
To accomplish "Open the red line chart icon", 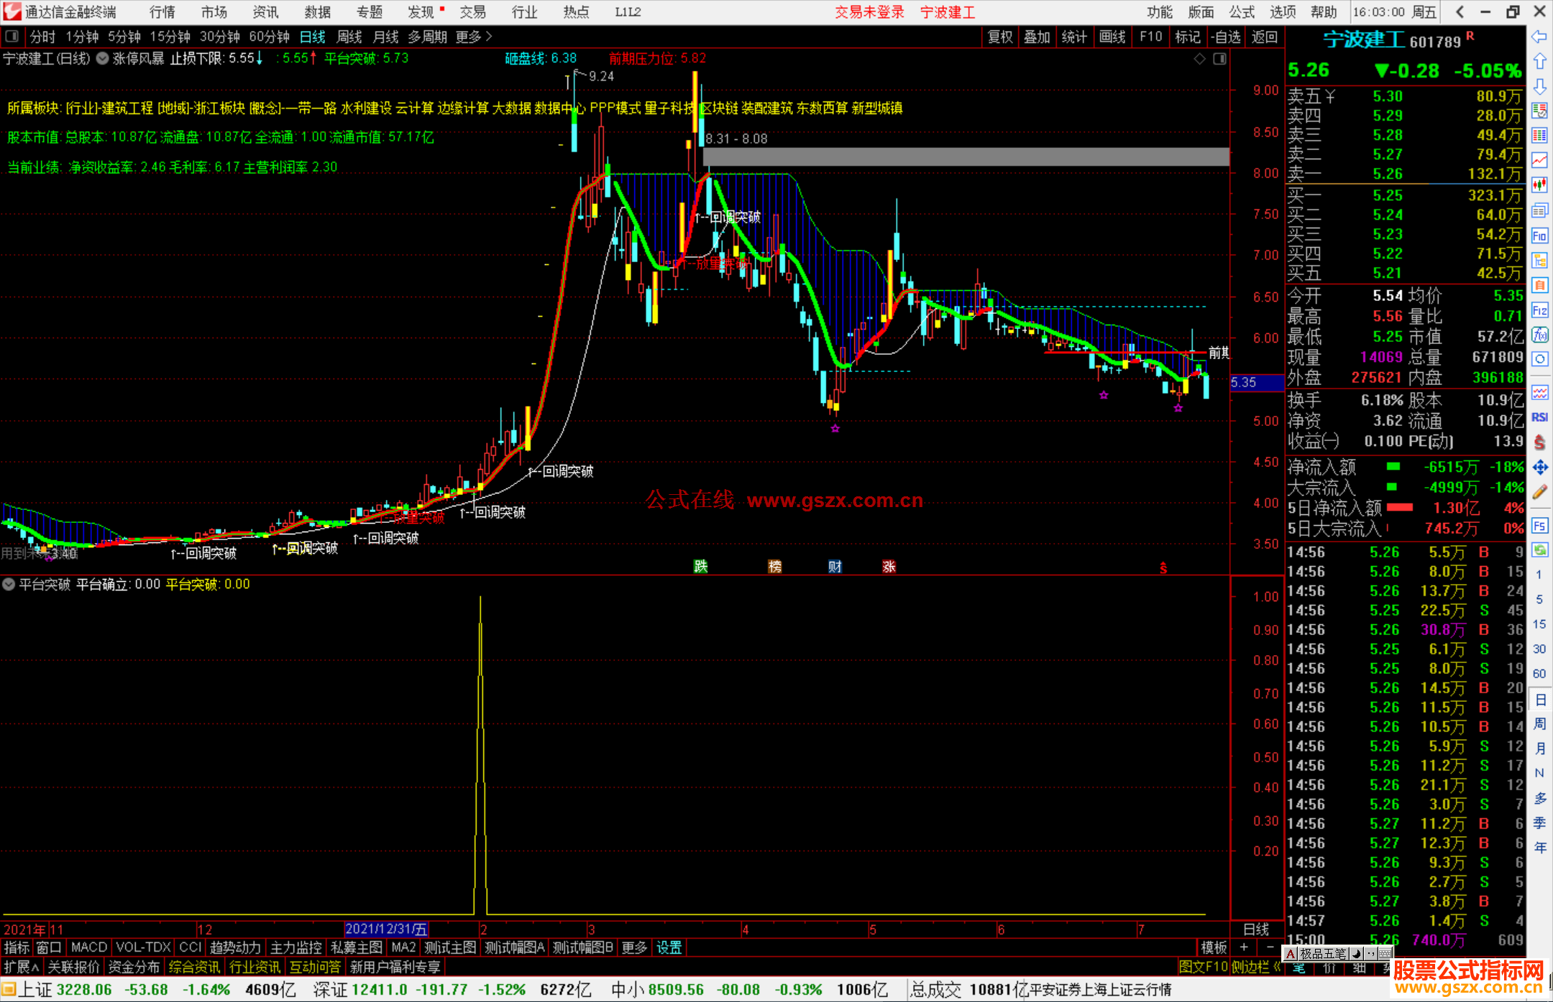I will point(1539,159).
